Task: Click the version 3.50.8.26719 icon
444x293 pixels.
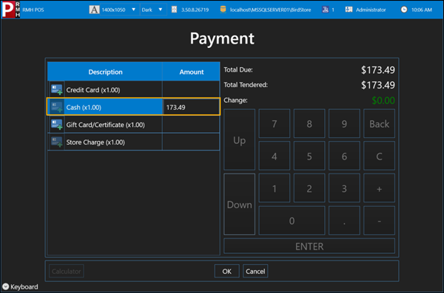Action: coord(174,10)
